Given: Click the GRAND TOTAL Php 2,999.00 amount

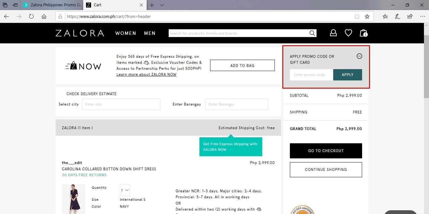Looking at the screenshot, I should pyautogui.click(x=349, y=129).
